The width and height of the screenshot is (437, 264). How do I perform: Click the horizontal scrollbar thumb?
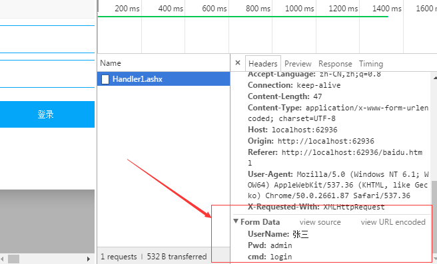pos(13,259)
